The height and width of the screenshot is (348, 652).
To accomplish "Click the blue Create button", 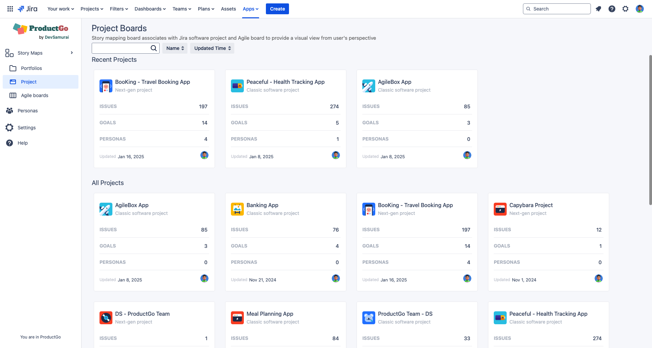I will coord(277,9).
